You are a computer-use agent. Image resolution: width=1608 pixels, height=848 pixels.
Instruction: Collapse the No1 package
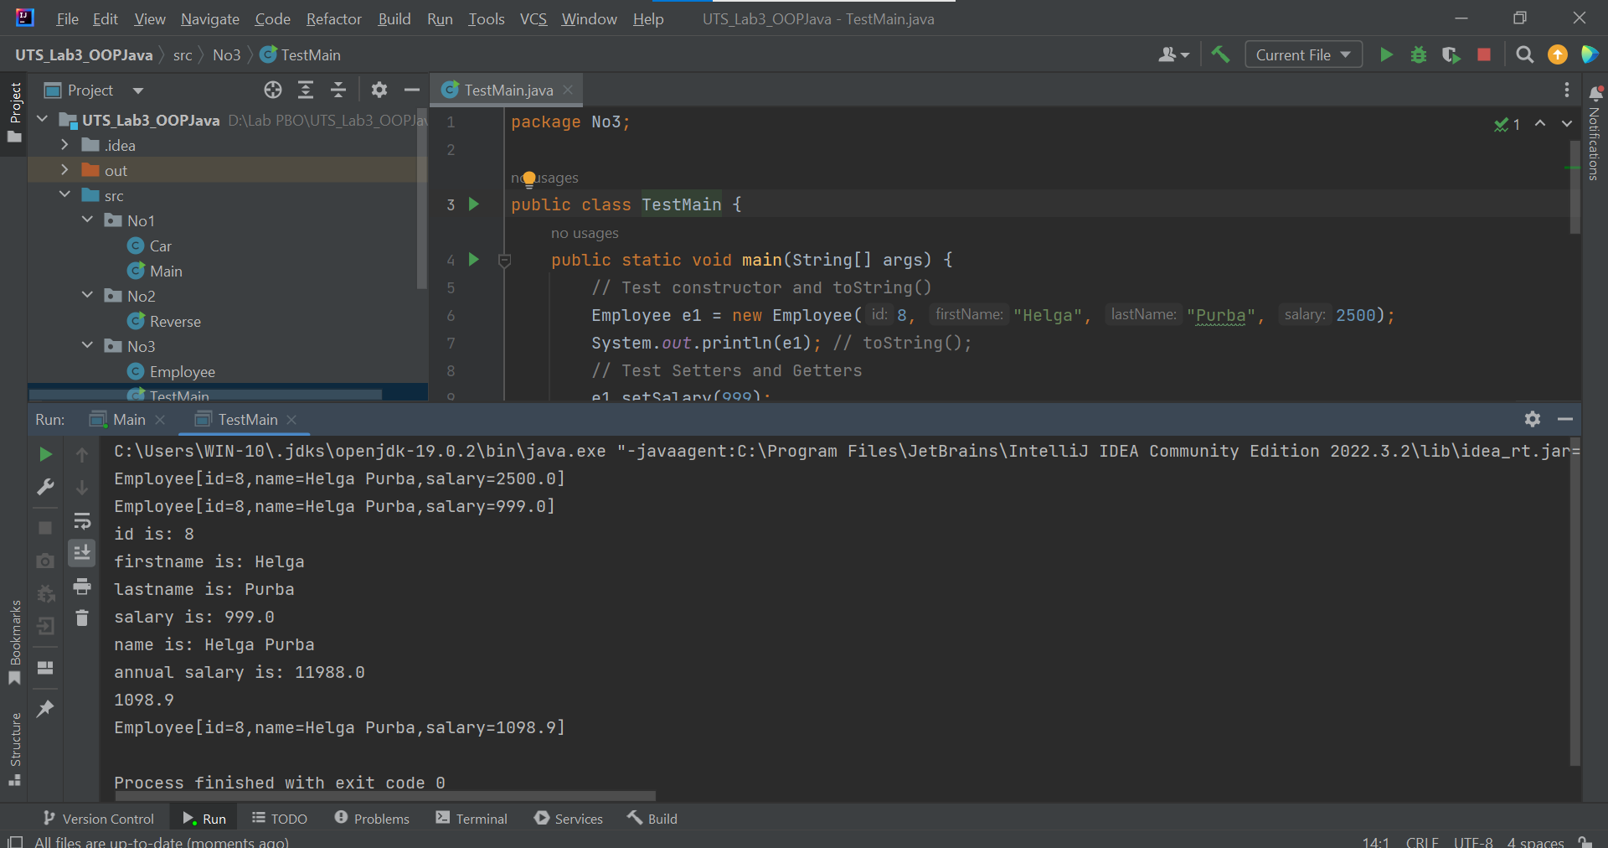point(87,220)
